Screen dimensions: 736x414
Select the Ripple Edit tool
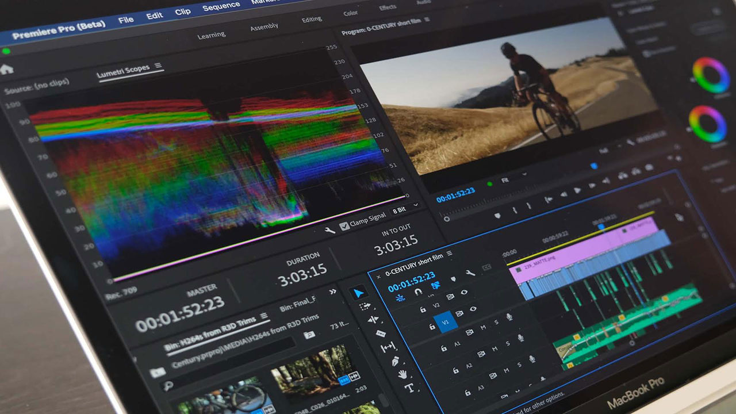(373, 320)
